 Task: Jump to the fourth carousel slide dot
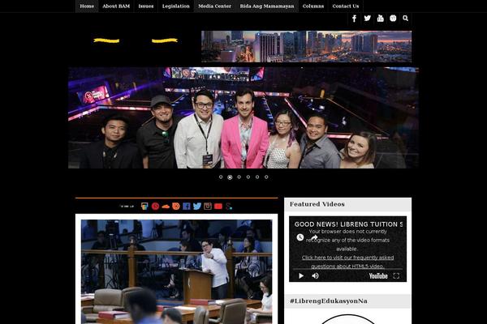(x=248, y=177)
